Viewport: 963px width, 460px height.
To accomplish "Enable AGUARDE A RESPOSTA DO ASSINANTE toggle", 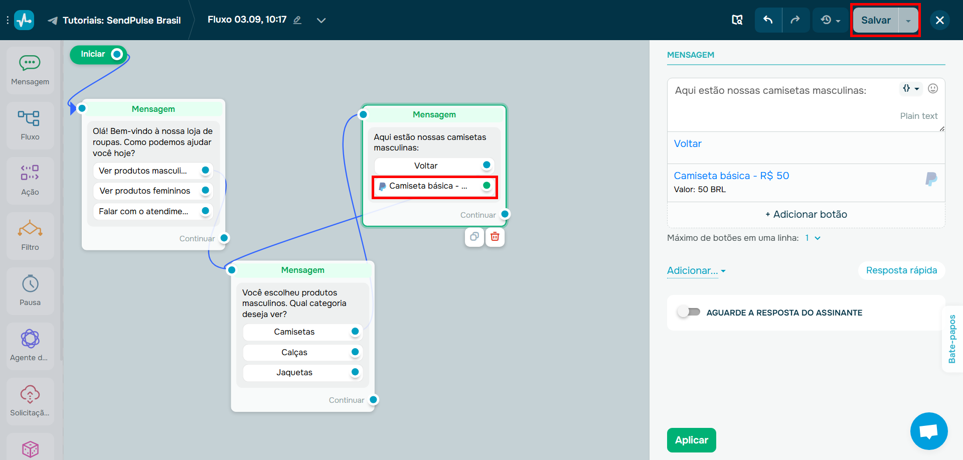I will (688, 312).
